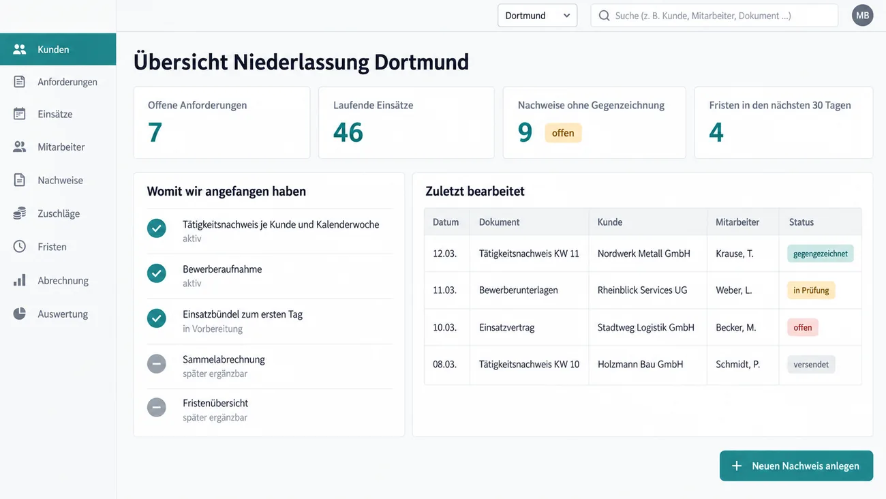Image resolution: width=886 pixels, height=499 pixels.
Task: Click employee Weber, L.
Action: 734,290
